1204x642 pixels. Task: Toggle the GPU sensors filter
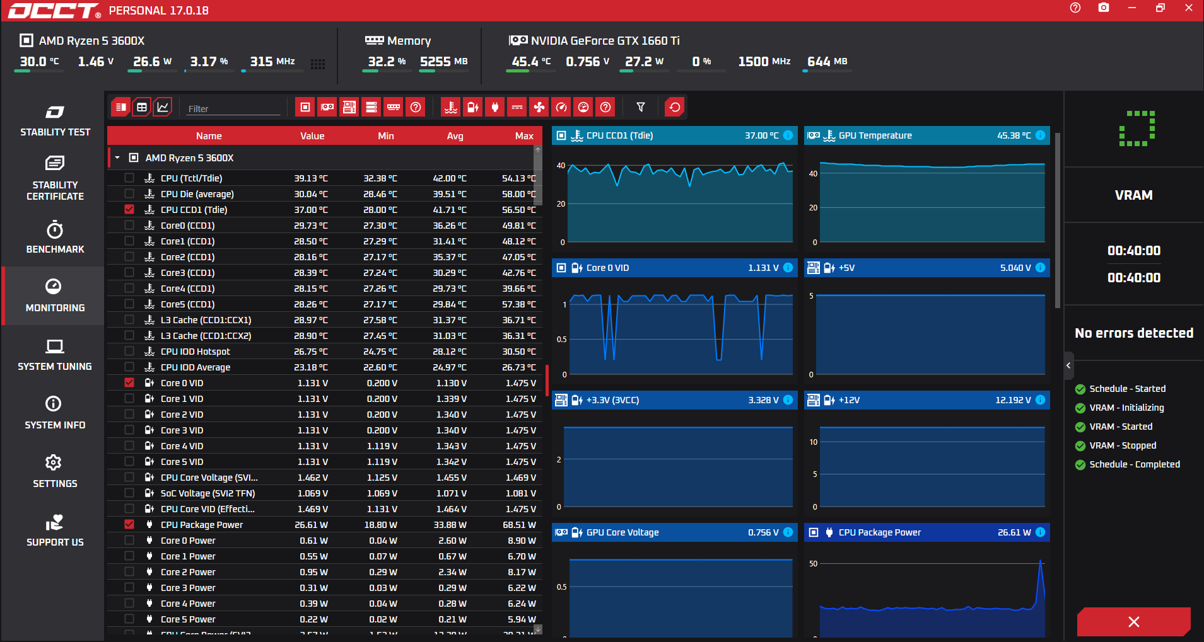[x=327, y=107]
